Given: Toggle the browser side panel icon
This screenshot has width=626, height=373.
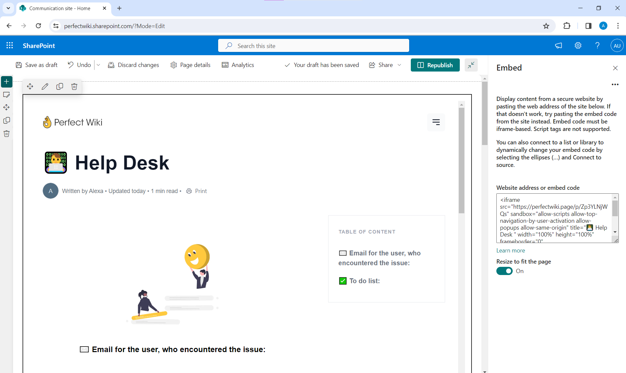Looking at the screenshot, I should click(588, 26).
